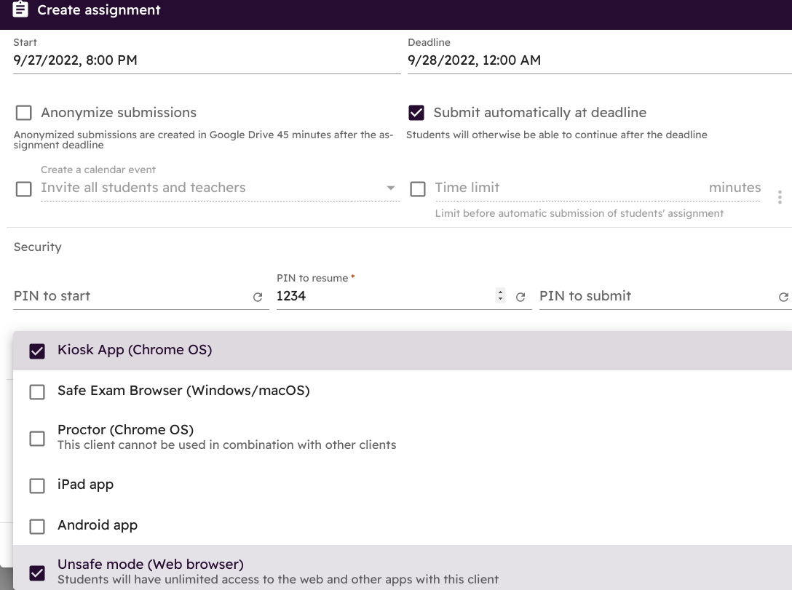Check Create a calendar event
This screenshot has height=590, width=792.
tap(23, 189)
